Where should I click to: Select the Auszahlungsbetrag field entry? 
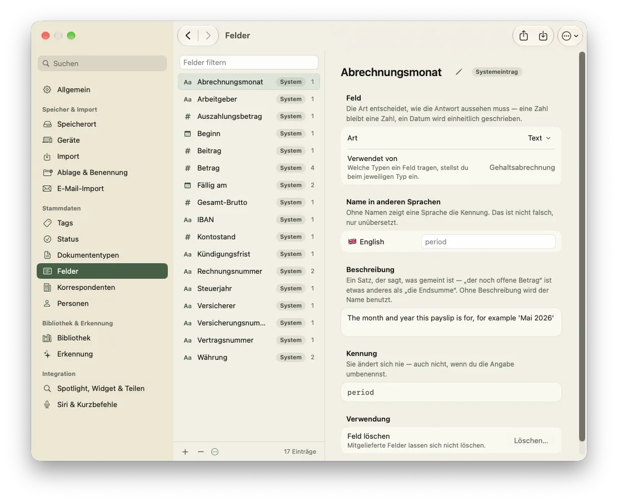[x=248, y=117]
